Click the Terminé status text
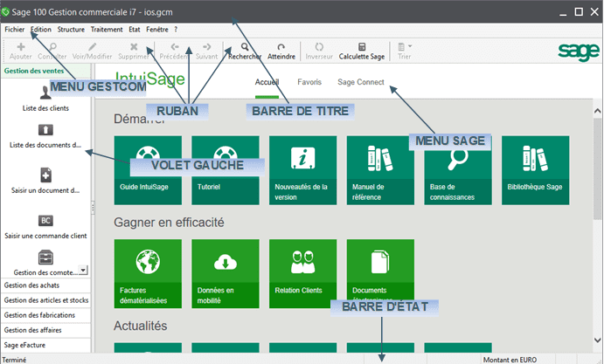Viewport: 604px width, 364px height. tap(14, 360)
